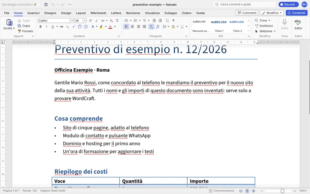This screenshot has width=310, height=194.
Task: Apply subscript formatting
Action: pos(68,27)
